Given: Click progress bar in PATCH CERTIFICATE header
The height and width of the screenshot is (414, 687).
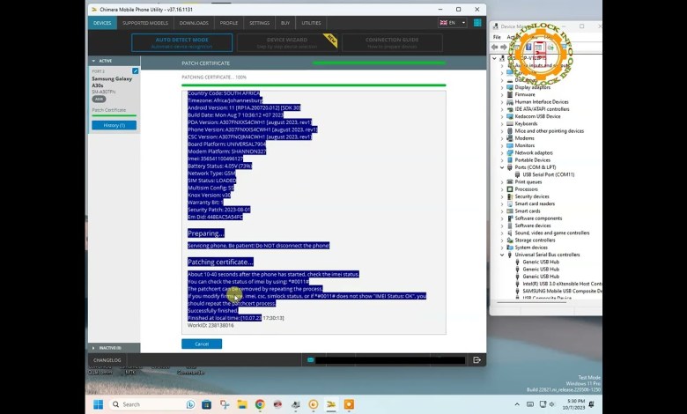Looking at the screenshot, I should pyautogui.click(x=379, y=63).
